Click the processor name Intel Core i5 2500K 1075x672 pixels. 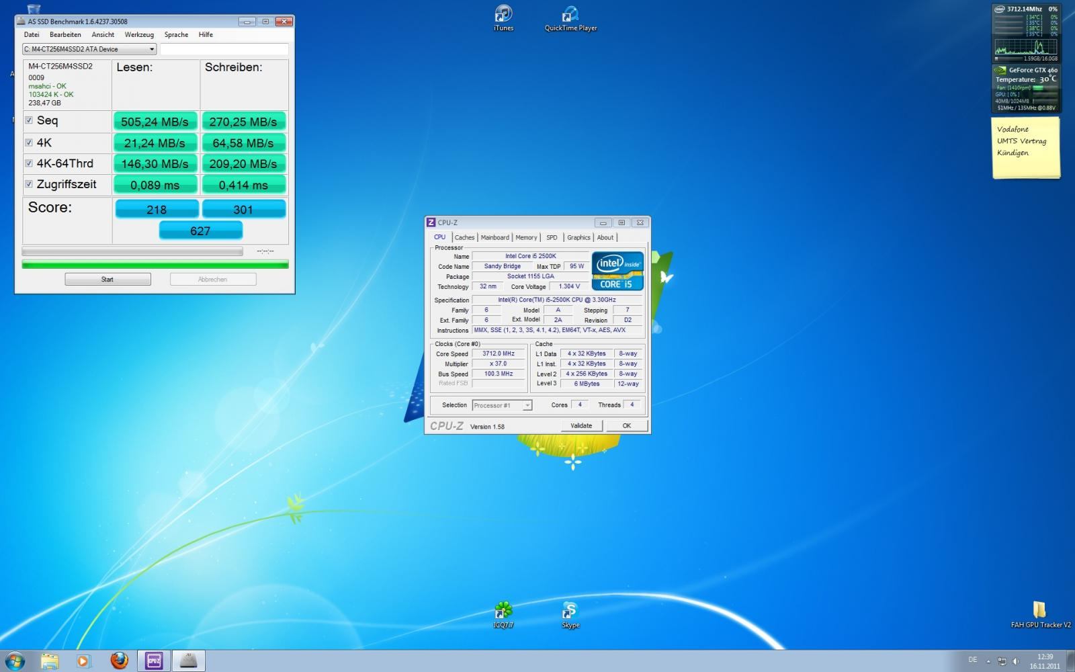(531, 256)
